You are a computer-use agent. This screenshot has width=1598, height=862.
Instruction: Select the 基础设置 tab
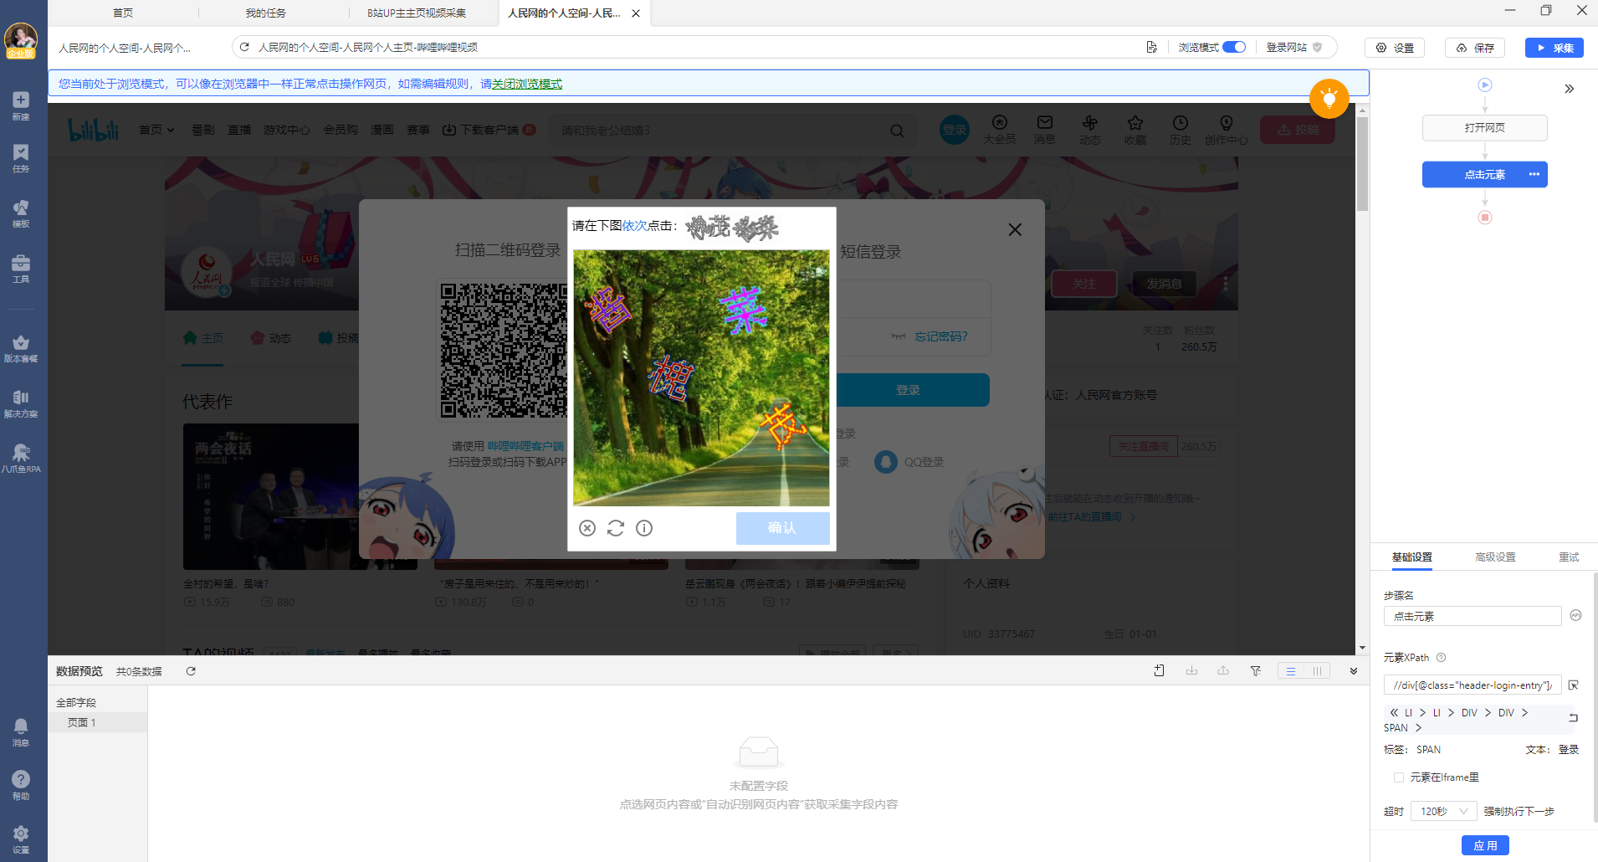pyautogui.click(x=1412, y=557)
